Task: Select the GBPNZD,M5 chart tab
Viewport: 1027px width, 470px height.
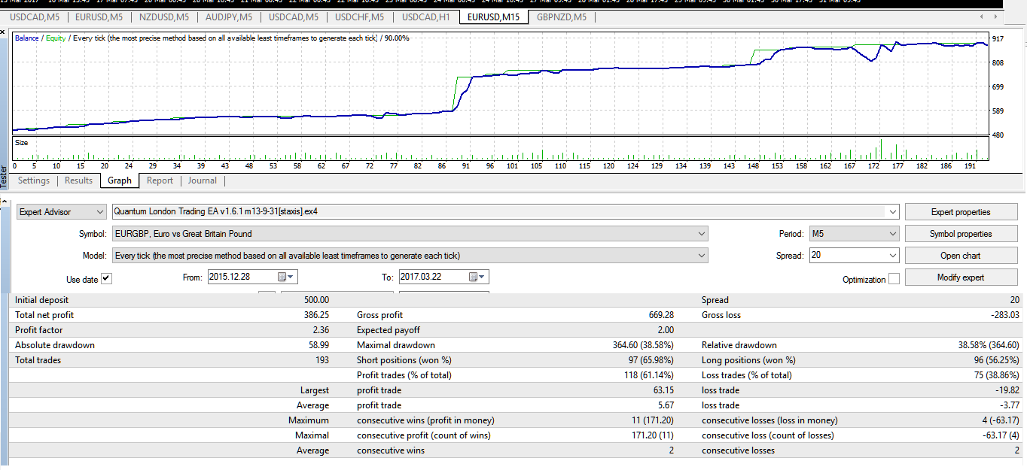Action: pyautogui.click(x=562, y=17)
